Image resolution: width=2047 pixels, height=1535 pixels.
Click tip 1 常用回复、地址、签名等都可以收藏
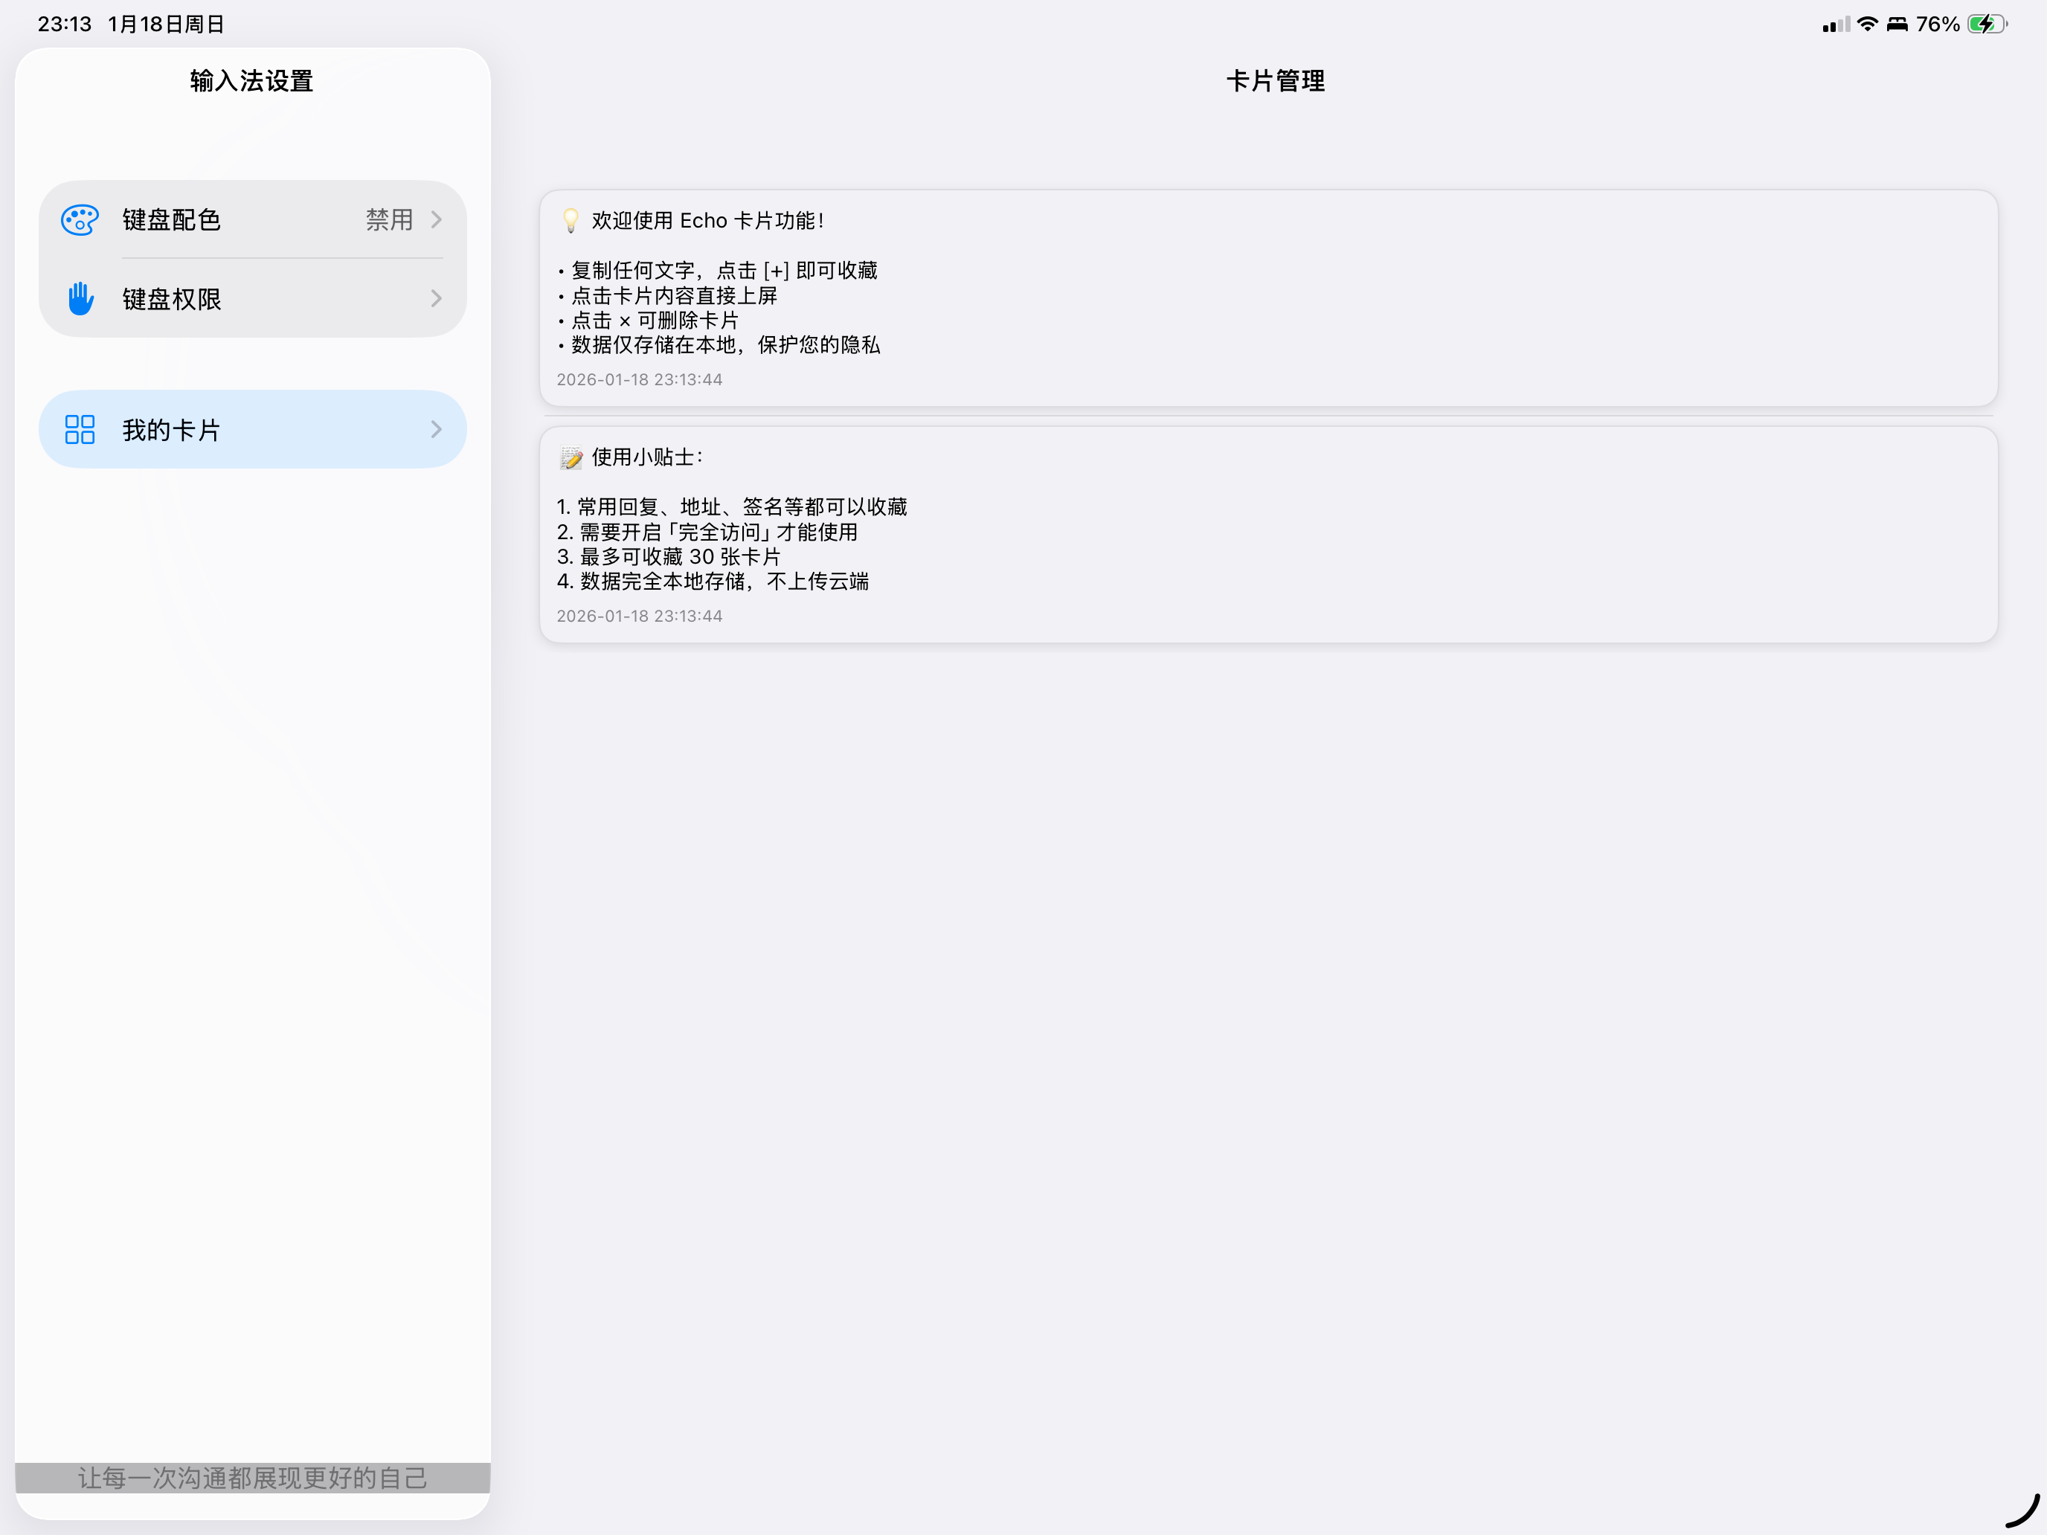point(732,507)
